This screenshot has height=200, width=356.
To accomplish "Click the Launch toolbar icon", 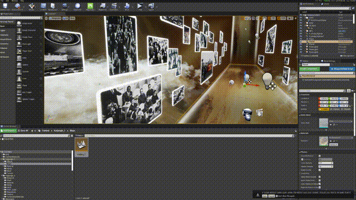I will [x=151, y=6].
